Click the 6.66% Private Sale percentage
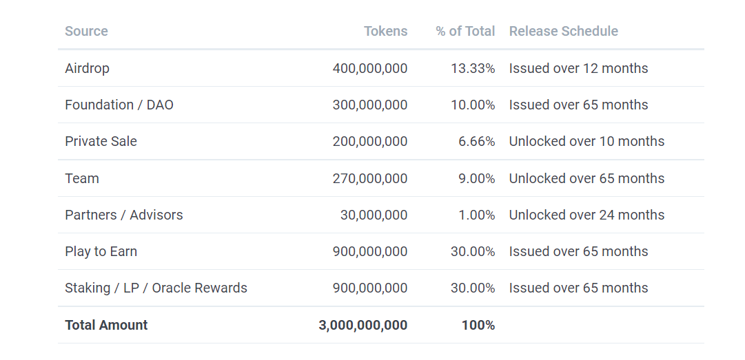The image size is (745, 360). point(476,141)
